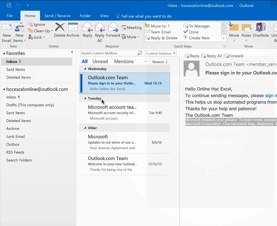This screenshot has height=226, width=277.
Task: Open the Send / Receive tab
Action: pyautogui.click(x=57, y=16)
